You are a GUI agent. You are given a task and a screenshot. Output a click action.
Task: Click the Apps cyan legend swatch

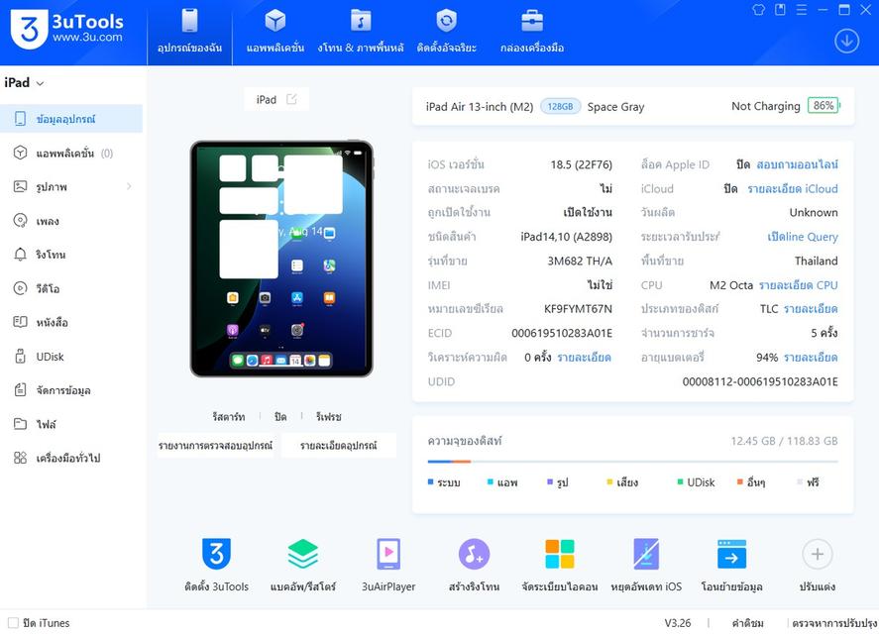[490, 481]
